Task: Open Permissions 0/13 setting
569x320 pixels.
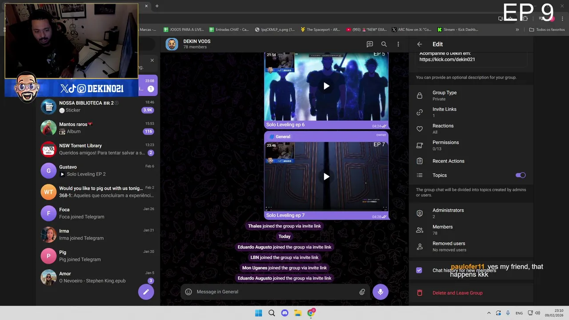Action: click(x=471, y=145)
